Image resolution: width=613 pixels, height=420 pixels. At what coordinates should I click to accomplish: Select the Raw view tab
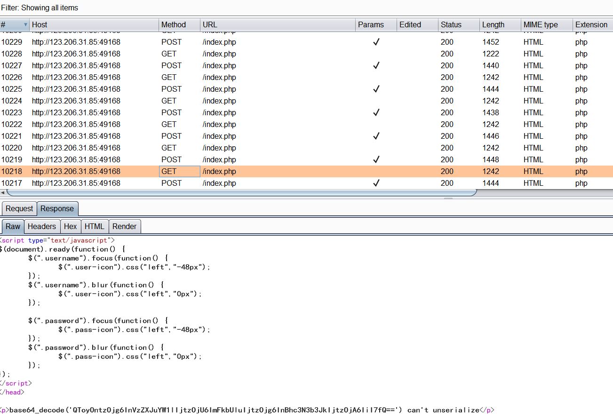[x=13, y=226]
